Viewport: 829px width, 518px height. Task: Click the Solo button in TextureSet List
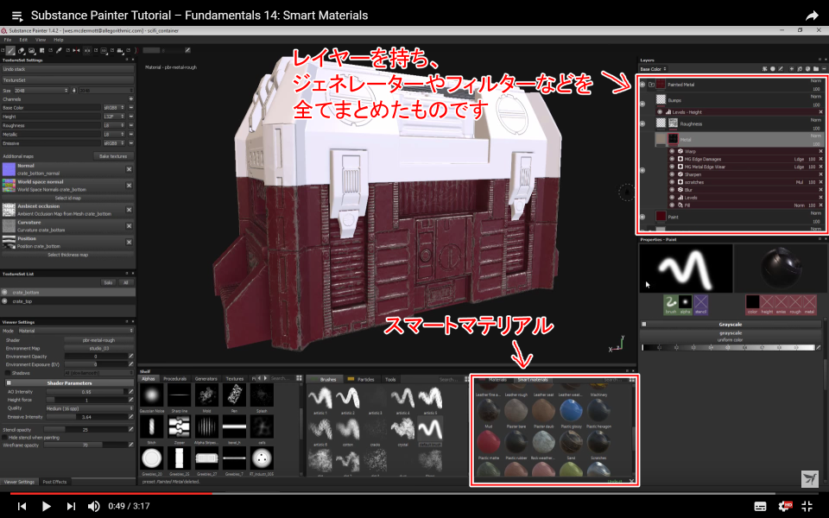point(108,283)
